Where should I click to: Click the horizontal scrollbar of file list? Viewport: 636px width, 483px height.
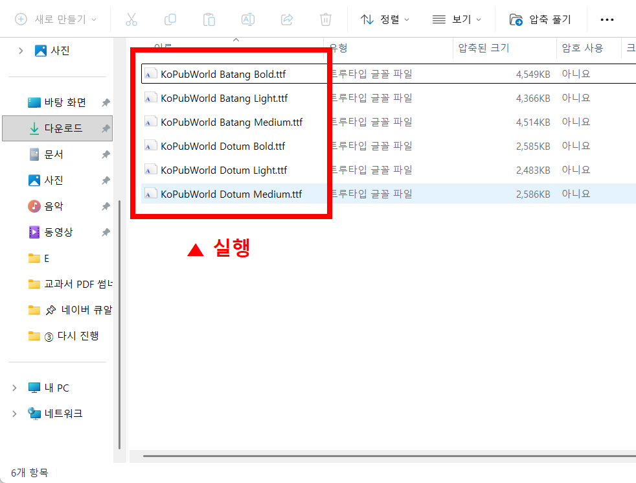(389, 456)
